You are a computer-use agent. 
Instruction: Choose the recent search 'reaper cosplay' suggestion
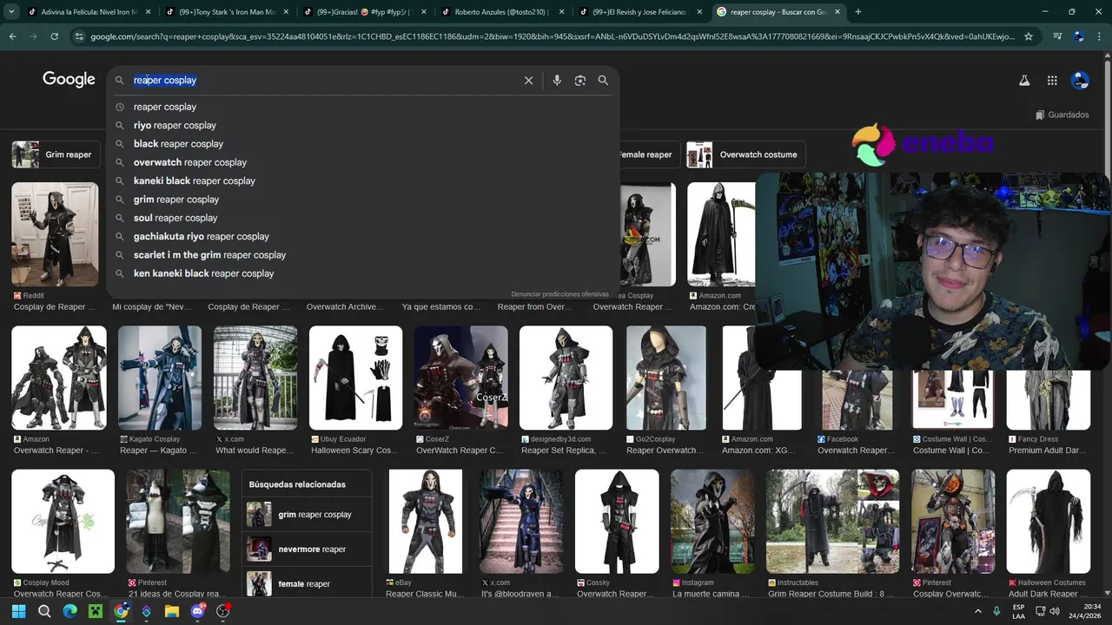(362, 107)
